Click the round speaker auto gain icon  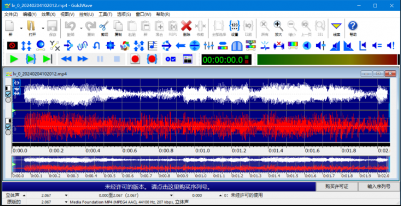(x=307, y=46)
